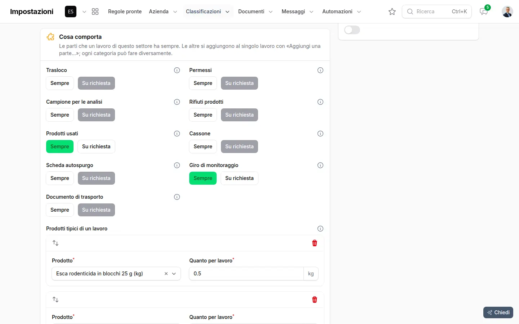
Task: Show info for Trasloco
Action: tap(177, 70)
